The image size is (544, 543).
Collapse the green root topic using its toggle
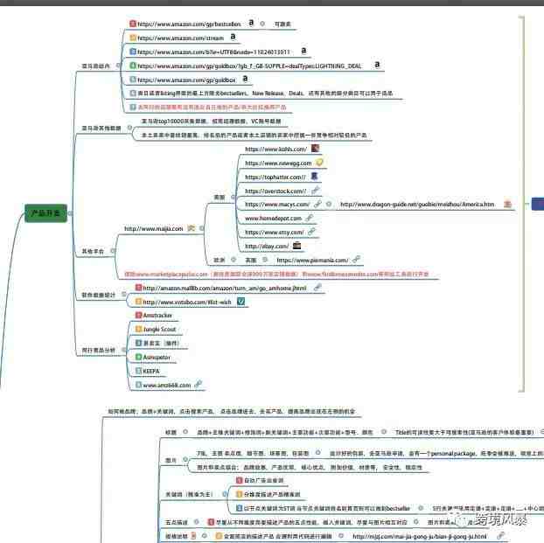tap(71, 213)
